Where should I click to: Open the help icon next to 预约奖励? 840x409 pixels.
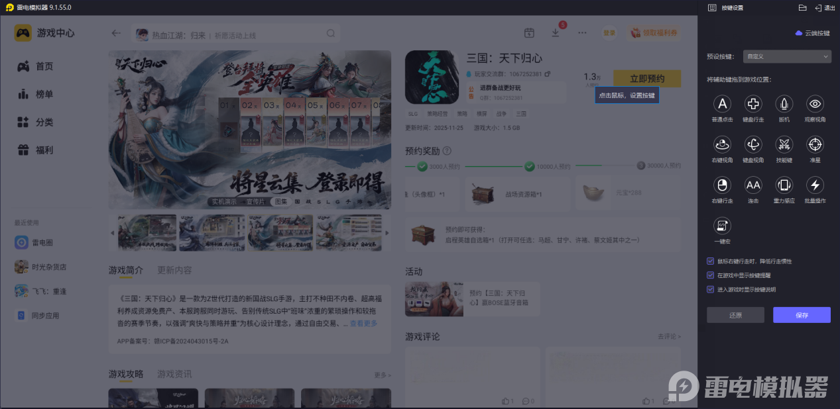447,151
